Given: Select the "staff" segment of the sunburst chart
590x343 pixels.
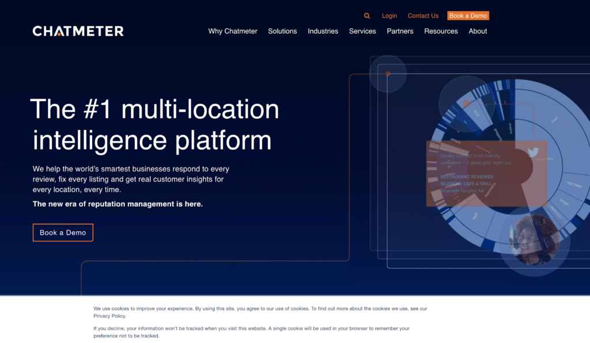Looking at the screenshot, I should click(x=475, y=216).
